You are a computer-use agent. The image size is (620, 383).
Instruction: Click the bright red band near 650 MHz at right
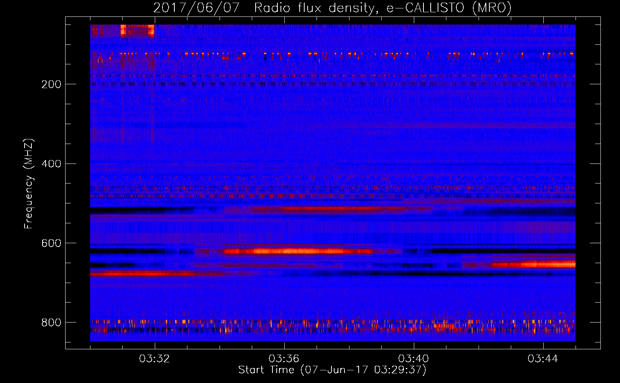pyautogui.click(x=533, y=264)
